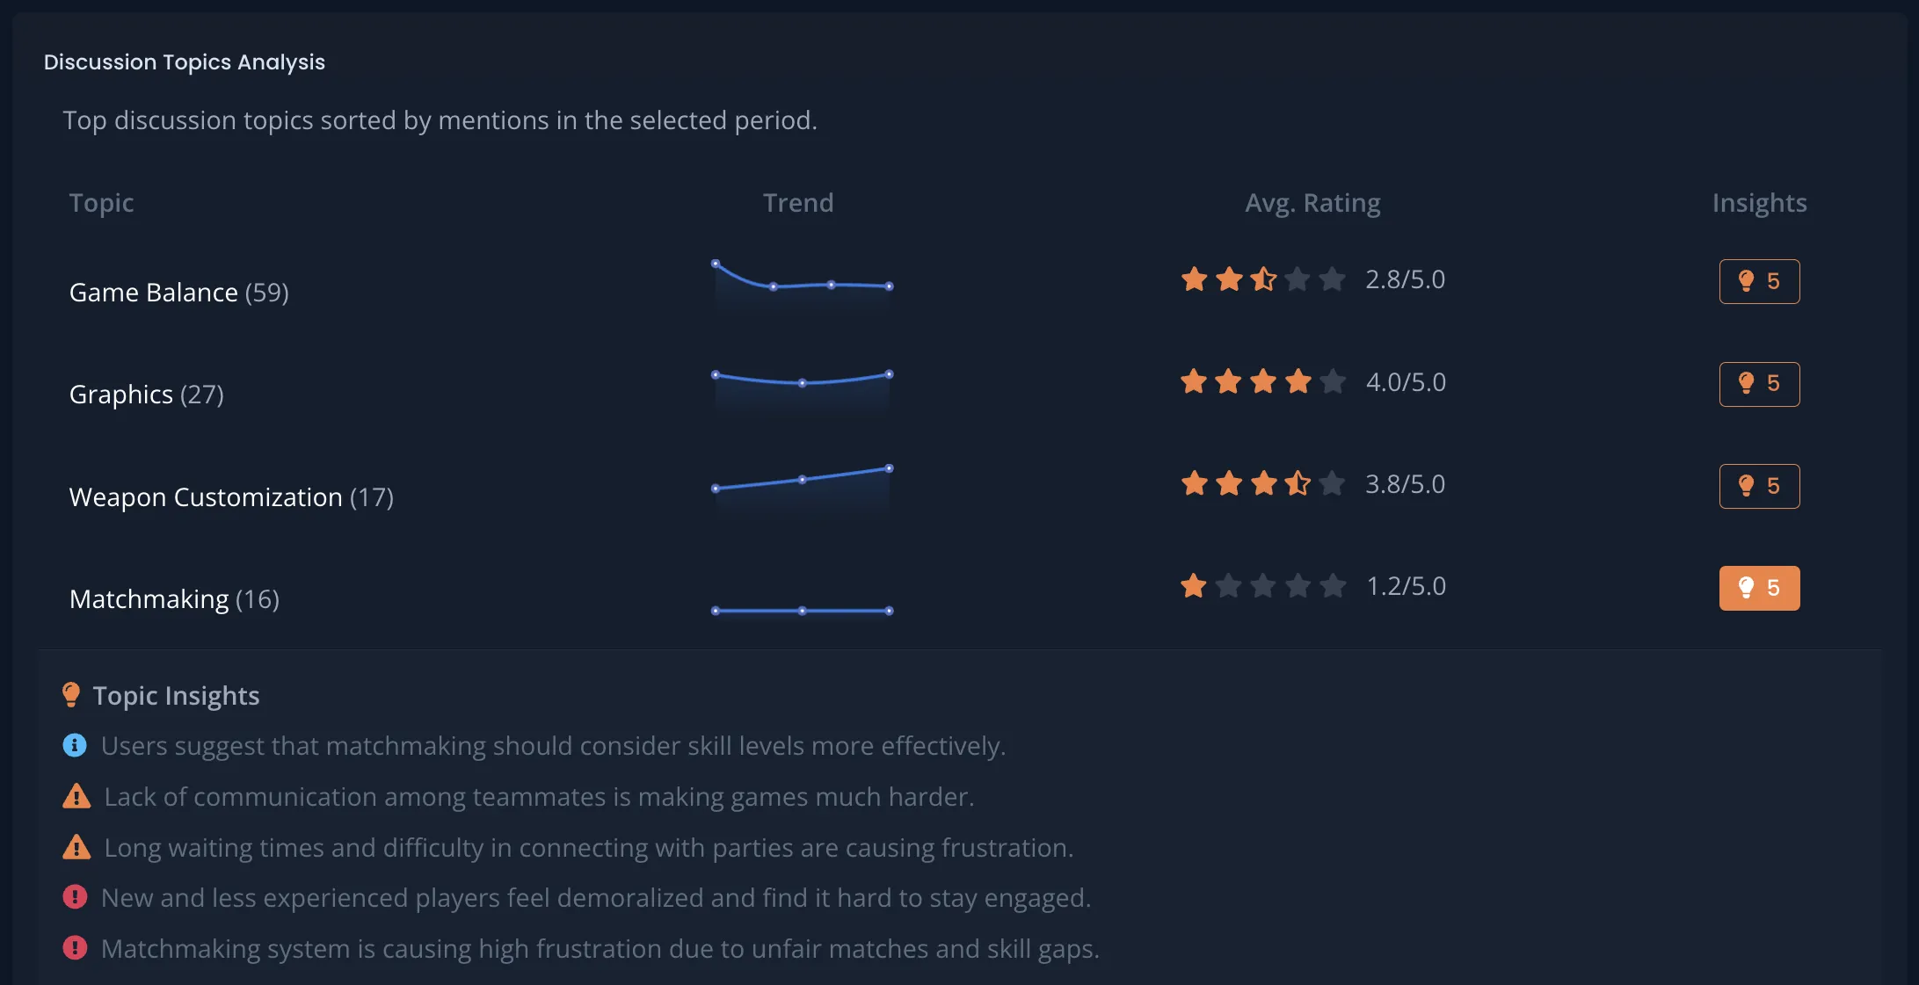This screenshot has width=1919, height=985.
Task: Click the Topic column header
Action: [101, 202]
